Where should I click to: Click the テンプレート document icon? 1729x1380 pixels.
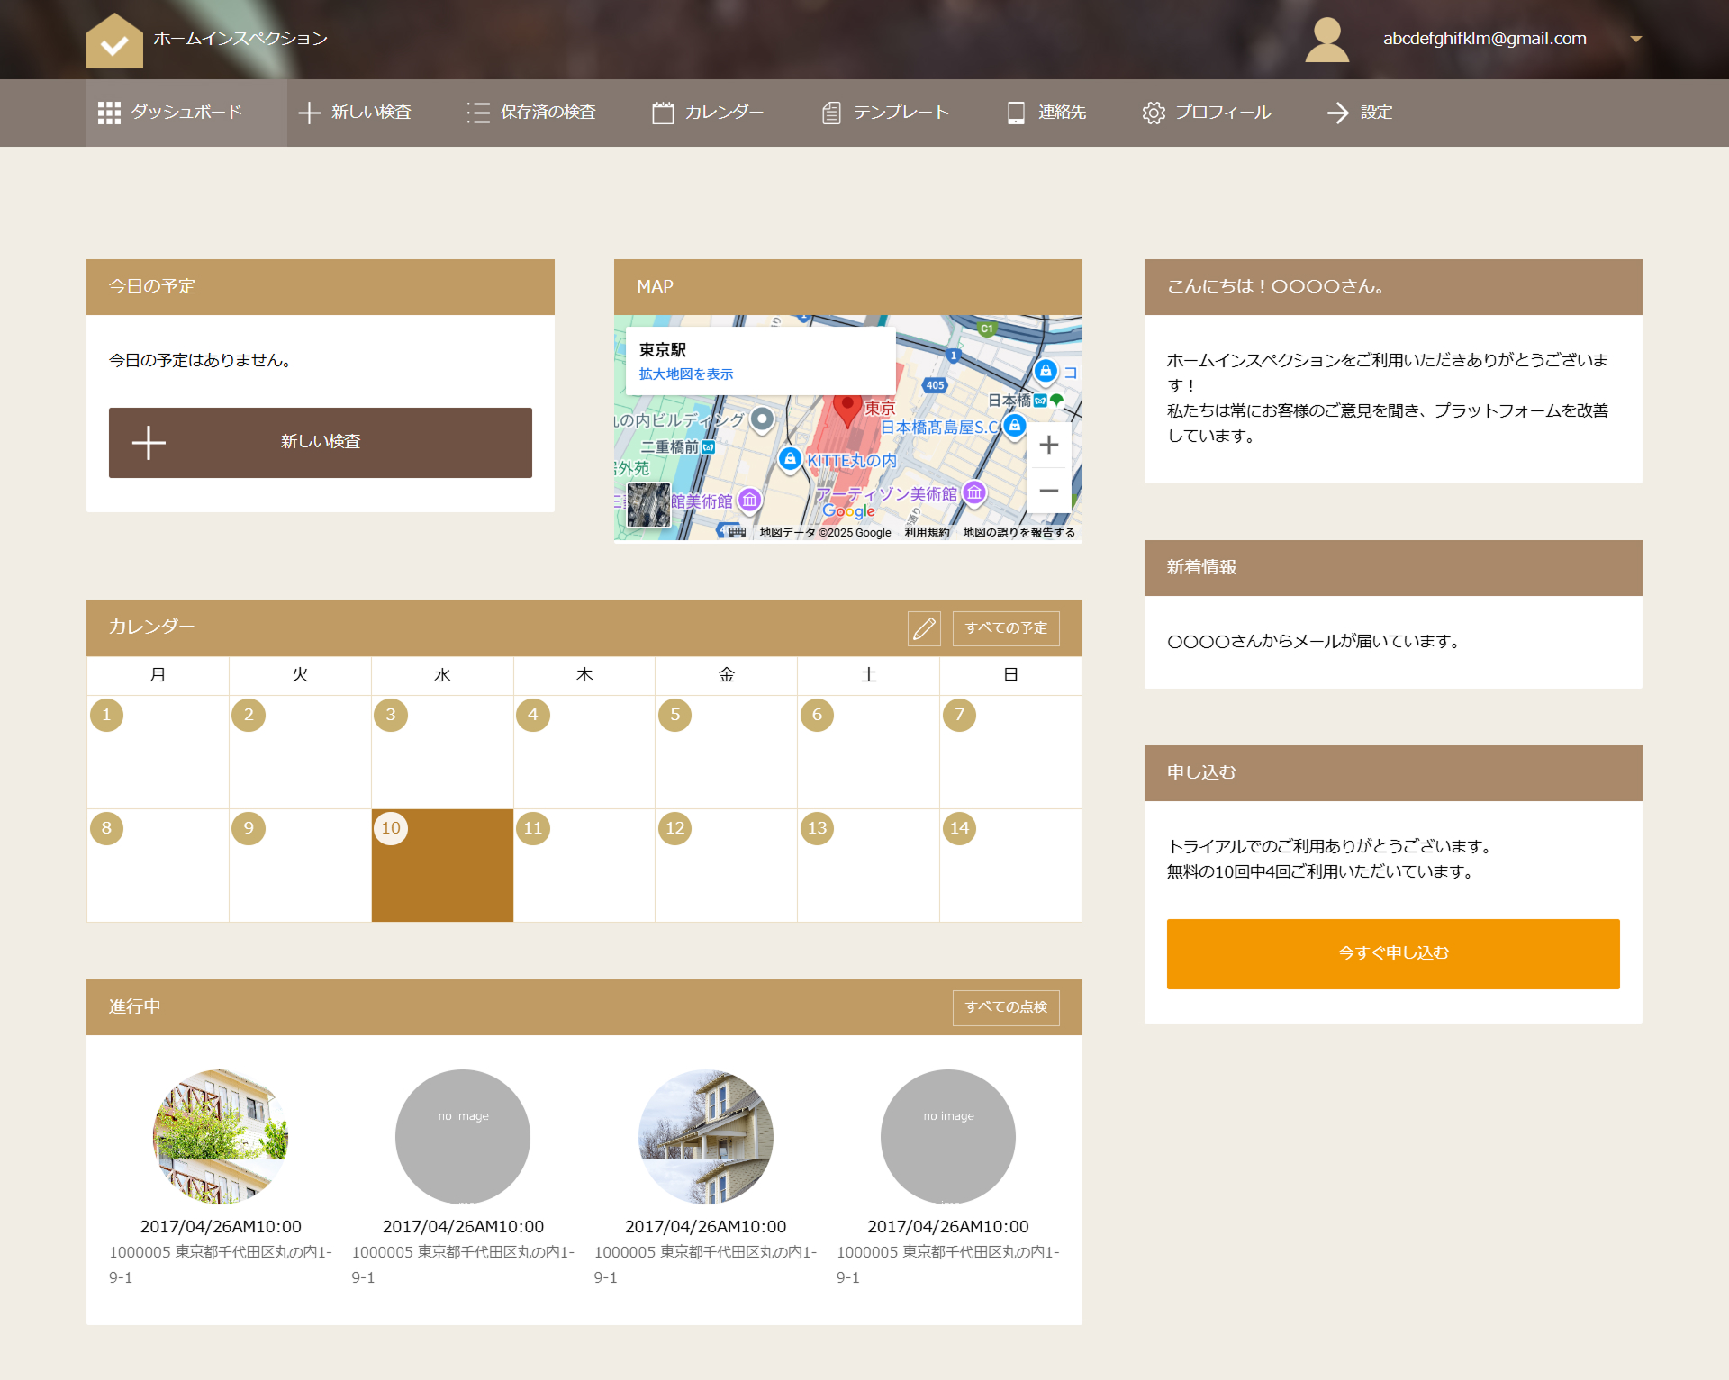[x=831, y=113]
